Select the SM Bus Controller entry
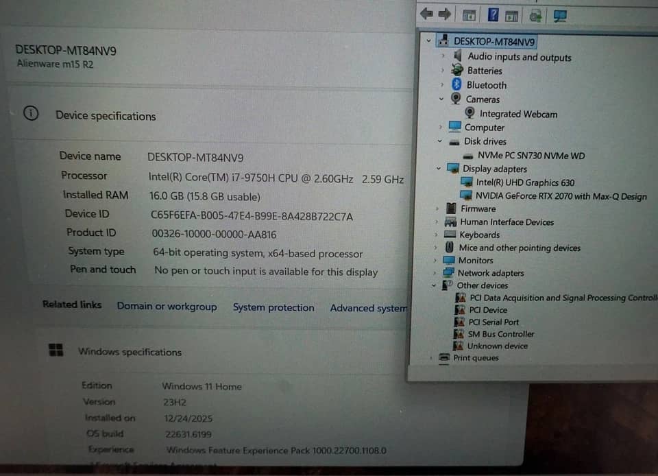This screenshot has width=658, height=476. tap(501, 334)
